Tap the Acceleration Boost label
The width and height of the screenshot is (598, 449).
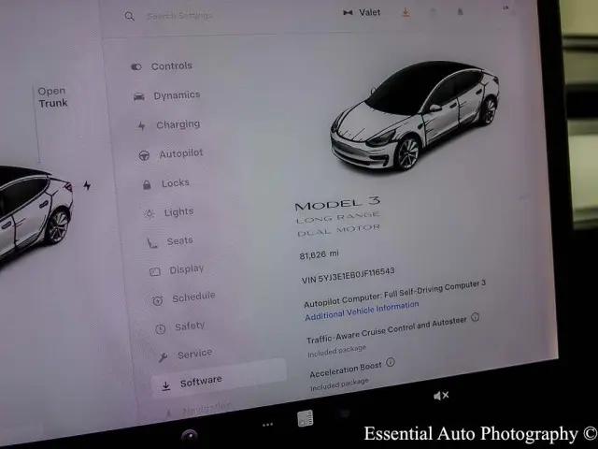[x=346, y=369]
